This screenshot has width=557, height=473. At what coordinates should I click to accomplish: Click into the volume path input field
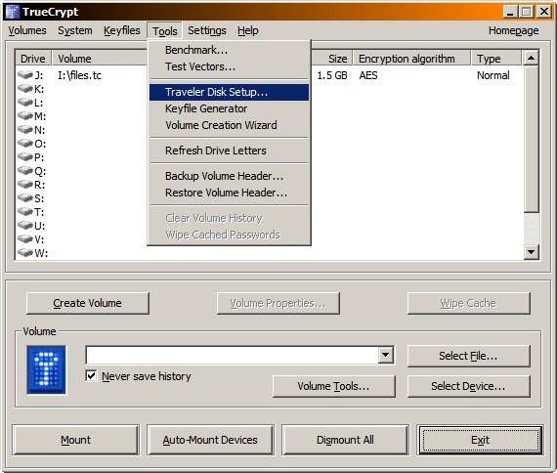(x=233, y=355)
